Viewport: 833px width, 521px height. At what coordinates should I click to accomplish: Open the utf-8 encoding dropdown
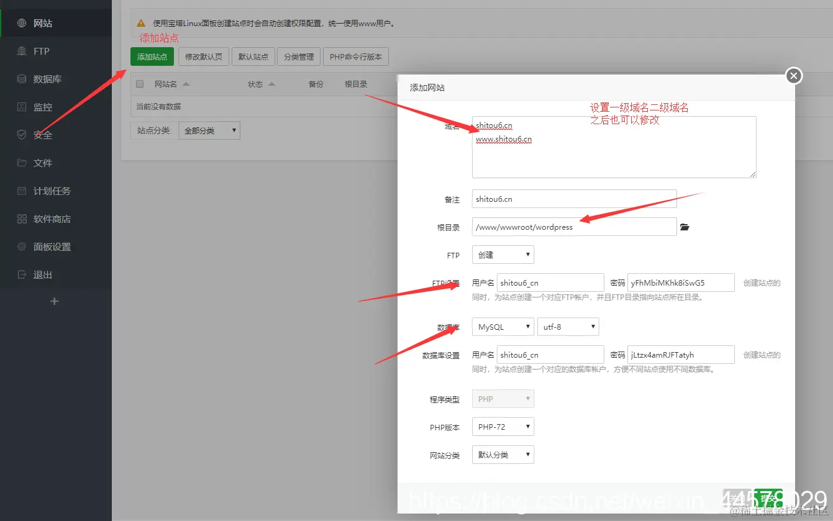tap(568, 327)
